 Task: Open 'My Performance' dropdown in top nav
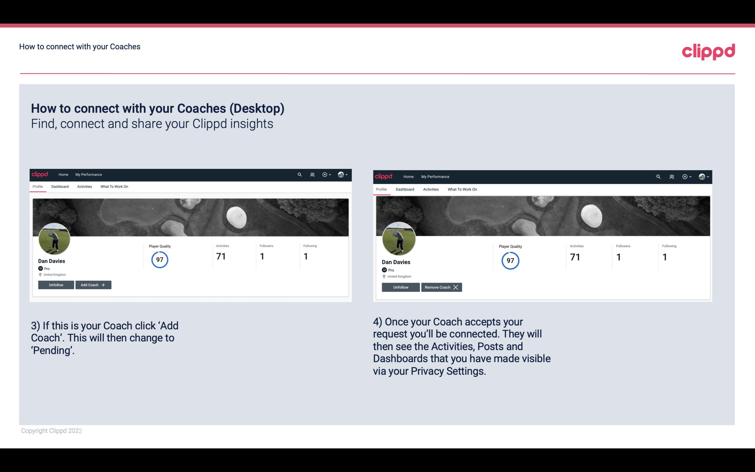tap(89, 174)
